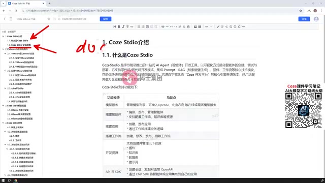The height and width of the screenshot is (183, 325).
Task: Open browser tab list dropdown arrow
Action: pyautogui.click(x=3, y=4)
